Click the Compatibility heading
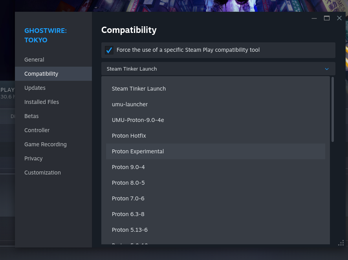Screen dimensions: 348x260 coord(129,30)
